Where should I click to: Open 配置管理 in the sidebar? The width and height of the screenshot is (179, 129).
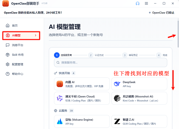pyautogui.click(x=21, y=64)
